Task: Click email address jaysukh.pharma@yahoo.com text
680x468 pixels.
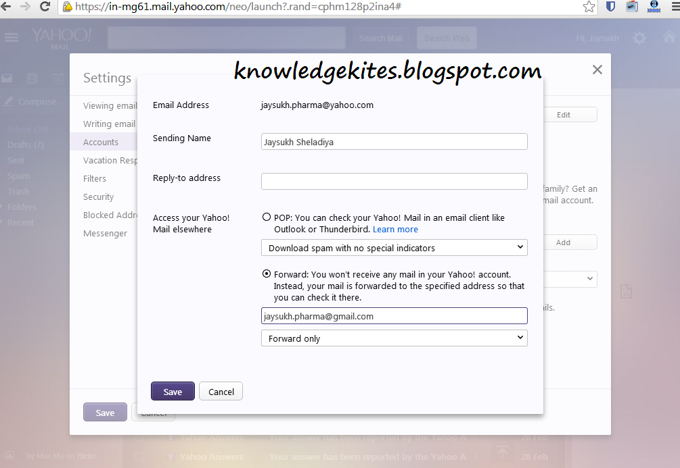Action: tap(317, 105)
